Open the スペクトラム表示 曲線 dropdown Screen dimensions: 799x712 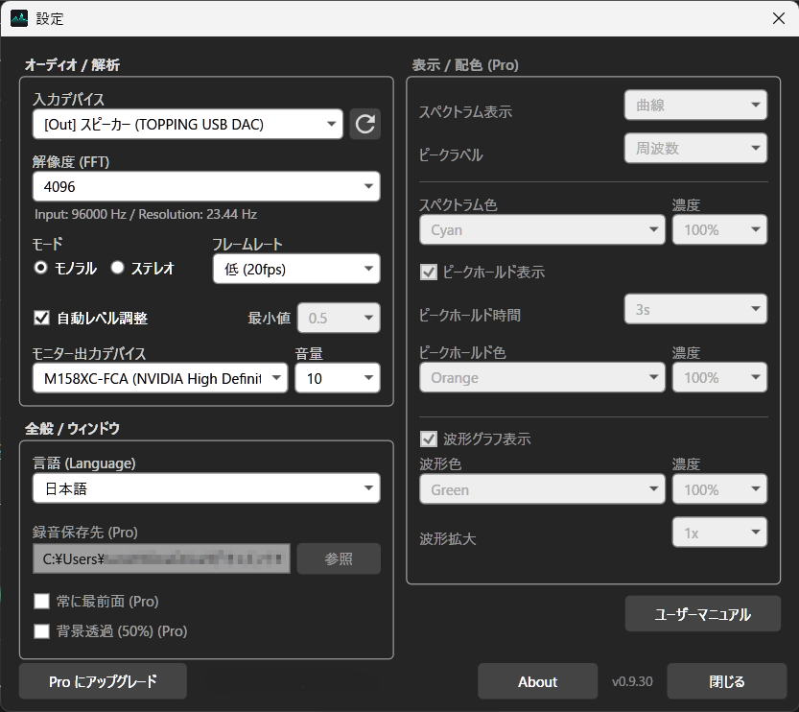click(695, 105)
